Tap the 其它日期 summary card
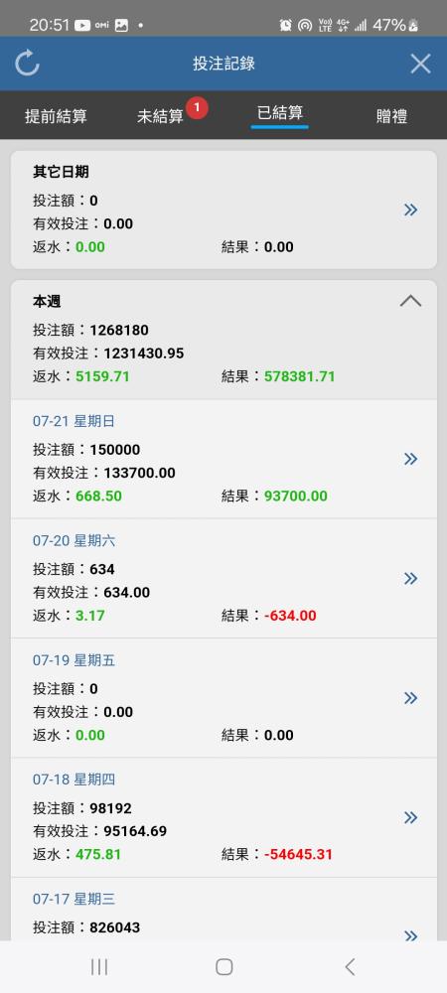This screenshot has height=993, width=447. 223,210
